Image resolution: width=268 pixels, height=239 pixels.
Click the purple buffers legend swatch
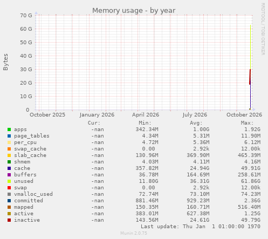(x=9, y=175)
